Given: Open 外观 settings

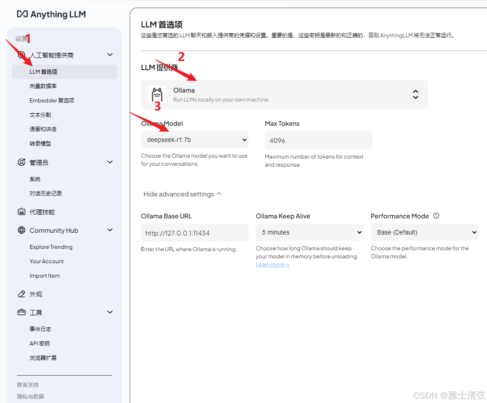Looking at the screenshot, I should (x=36, y=294).
